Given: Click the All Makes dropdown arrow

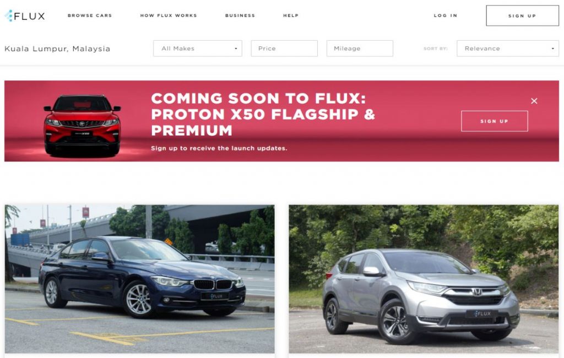Looking at the screenshot, I should [x=236, y=48].
